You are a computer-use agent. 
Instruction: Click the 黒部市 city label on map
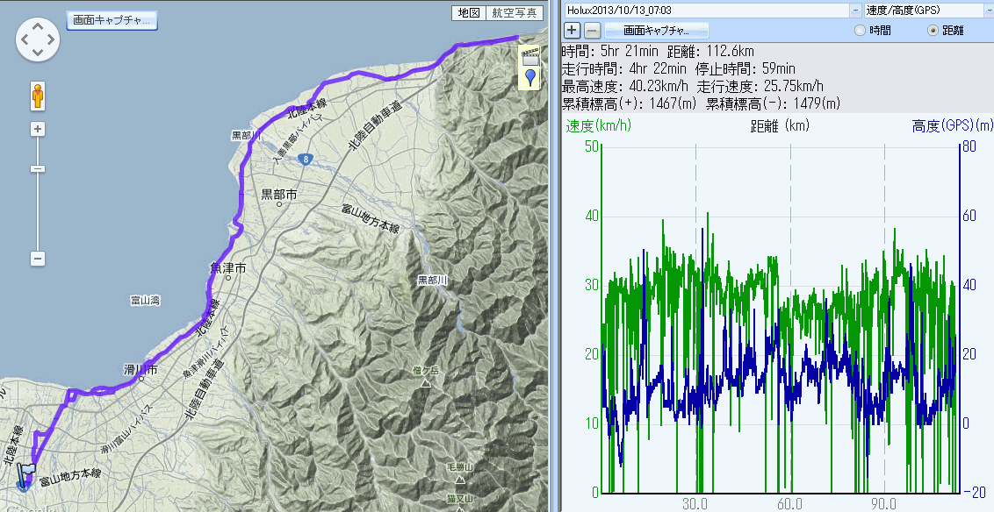pyautogui.click(x=279, y=194)
